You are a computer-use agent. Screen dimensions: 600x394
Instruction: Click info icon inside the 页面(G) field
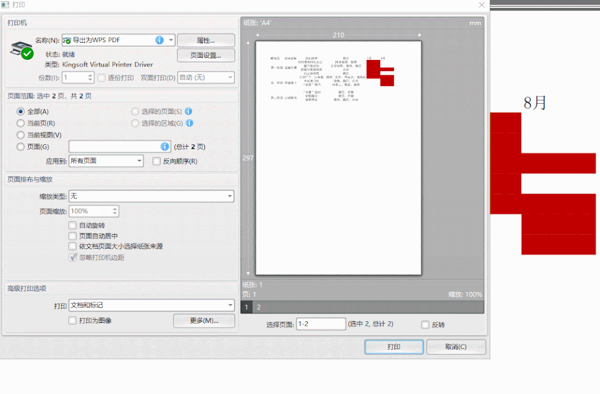tap(164, 147)
